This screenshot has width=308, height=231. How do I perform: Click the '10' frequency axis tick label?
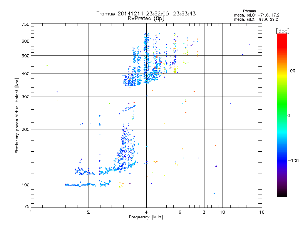pos(223,212)
